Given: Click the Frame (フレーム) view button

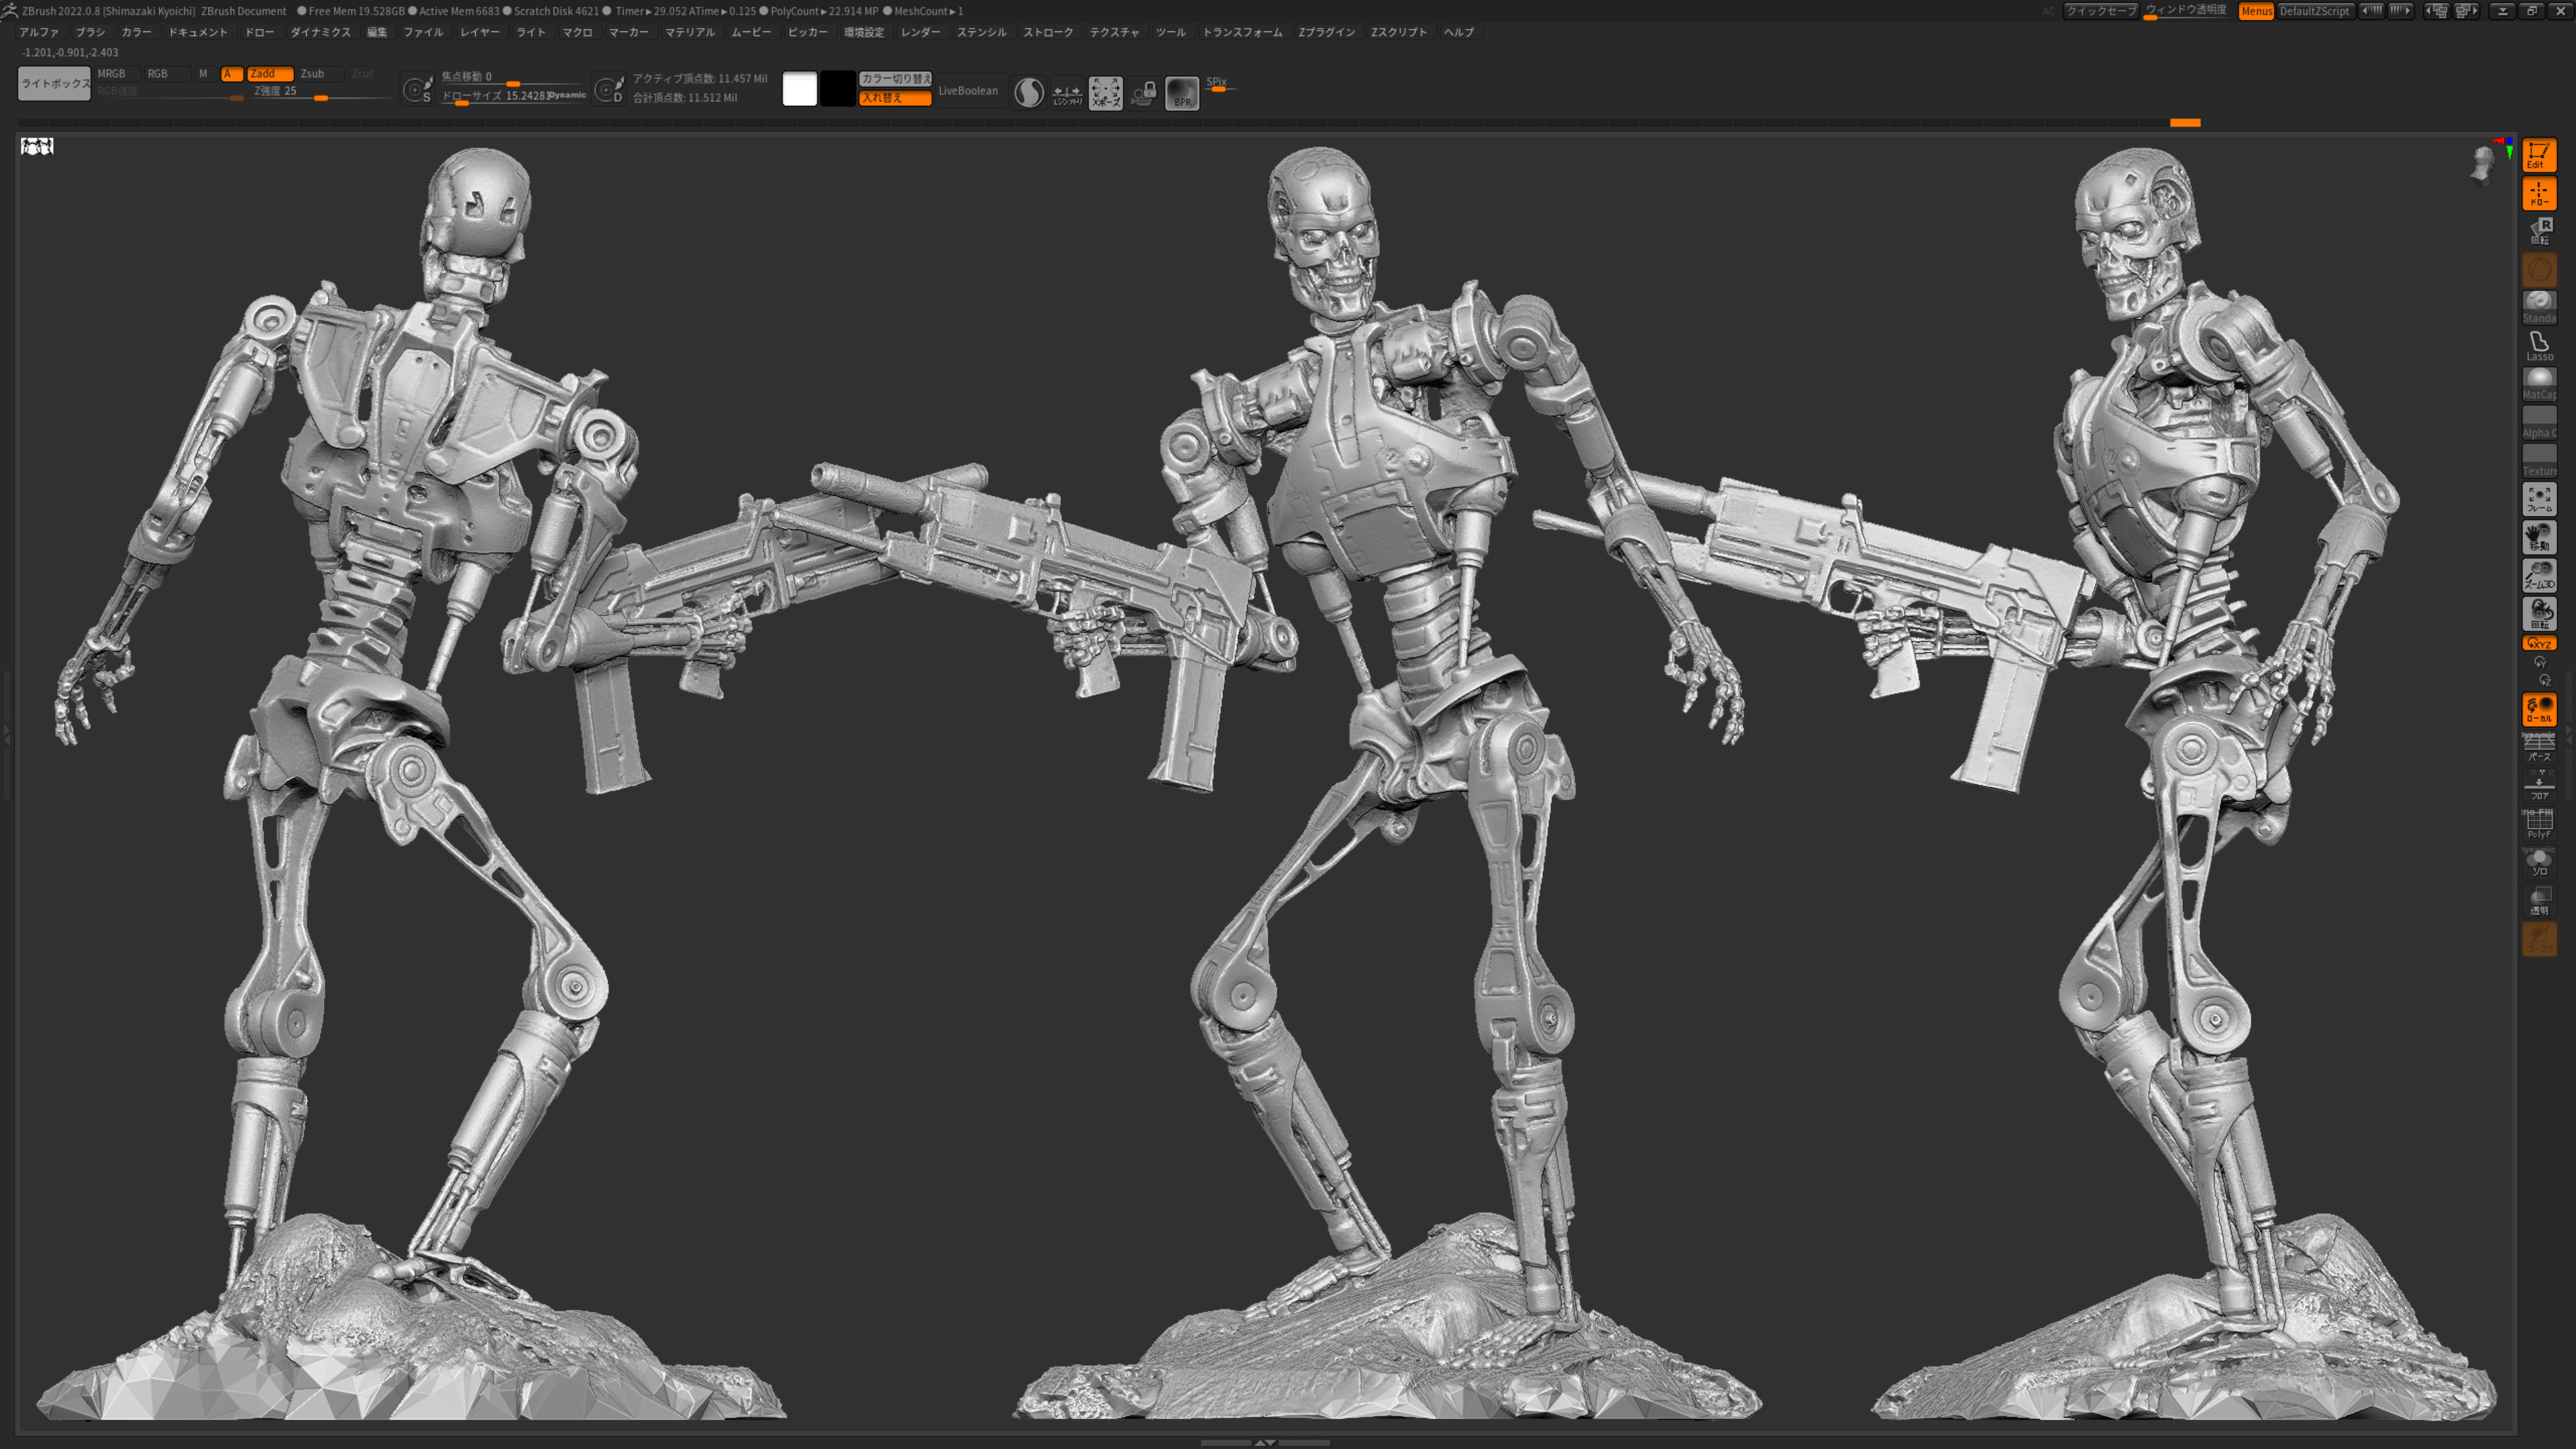Looking at the screenshot, I should click(2538, 499).
